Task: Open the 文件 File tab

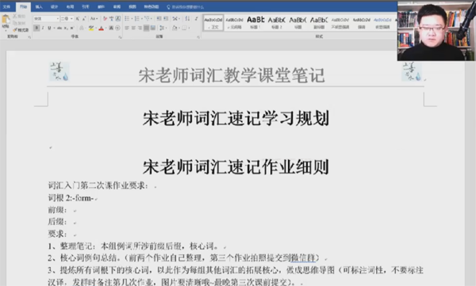Action: pos(6,6)
